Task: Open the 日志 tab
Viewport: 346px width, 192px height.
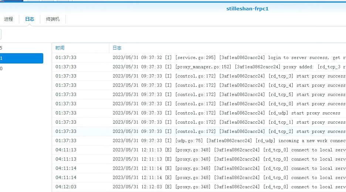Action: (x=30, y=19)
